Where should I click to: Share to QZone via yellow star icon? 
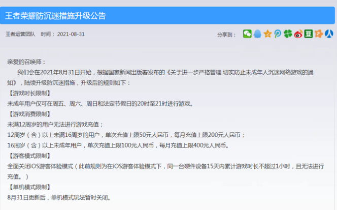(267, 34)
